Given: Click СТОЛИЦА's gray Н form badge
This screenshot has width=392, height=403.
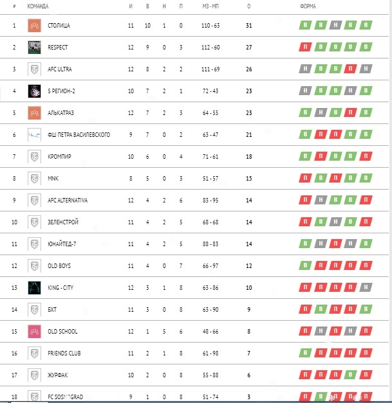Looking at the screenshot, I should (x=335, y=25).
